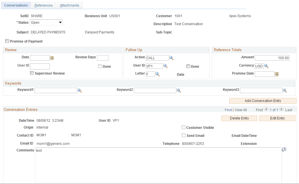Click the previous arrow in Conversation Entries navigation
Screen dimensions: 299x184
click(x=266, y=109)
